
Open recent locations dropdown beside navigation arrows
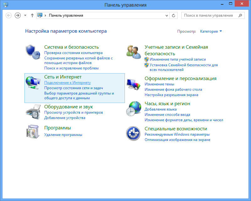coord(25,15)
